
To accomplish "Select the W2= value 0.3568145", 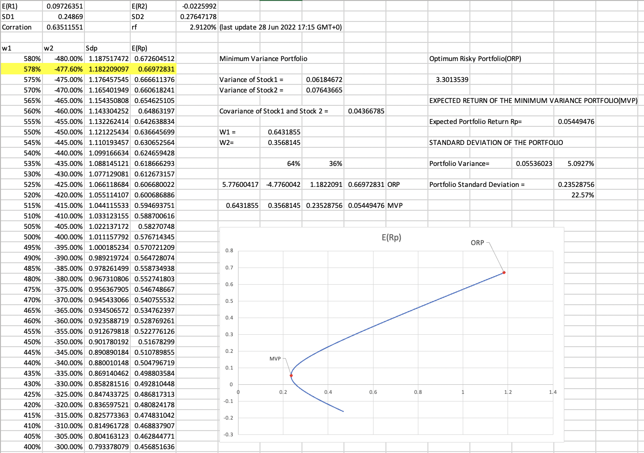I will click(281, 143).
